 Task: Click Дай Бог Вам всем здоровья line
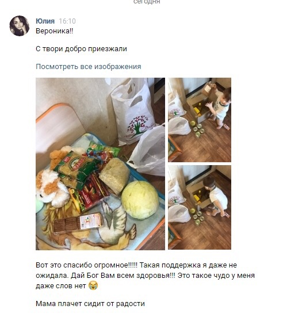tap(145, 276)
